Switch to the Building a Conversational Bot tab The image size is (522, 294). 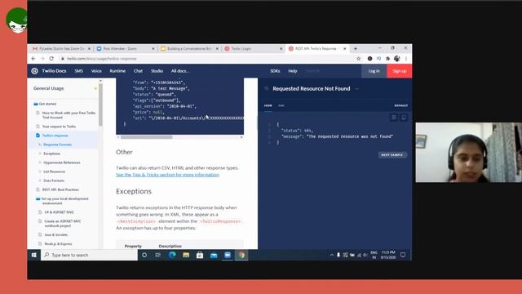click(189, 49)
